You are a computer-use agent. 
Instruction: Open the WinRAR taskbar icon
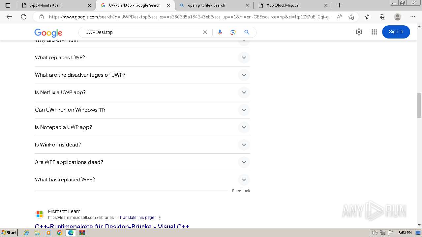82,233
